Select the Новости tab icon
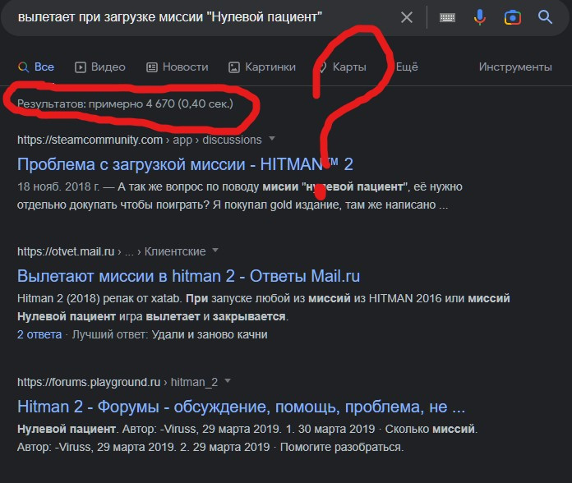This screenshot has width=572, height=483. (152, 67)
